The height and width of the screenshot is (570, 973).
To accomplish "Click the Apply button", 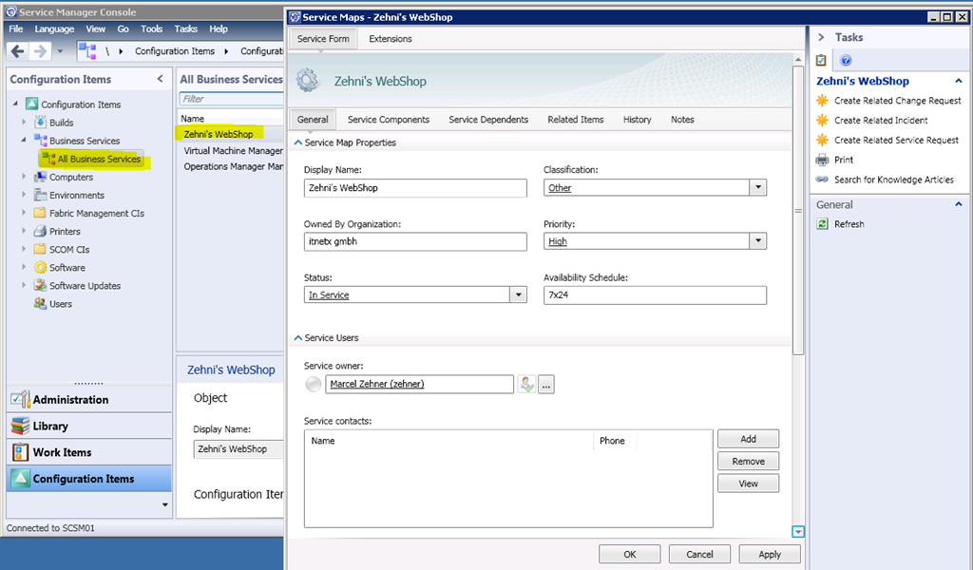I will [769, 554].
